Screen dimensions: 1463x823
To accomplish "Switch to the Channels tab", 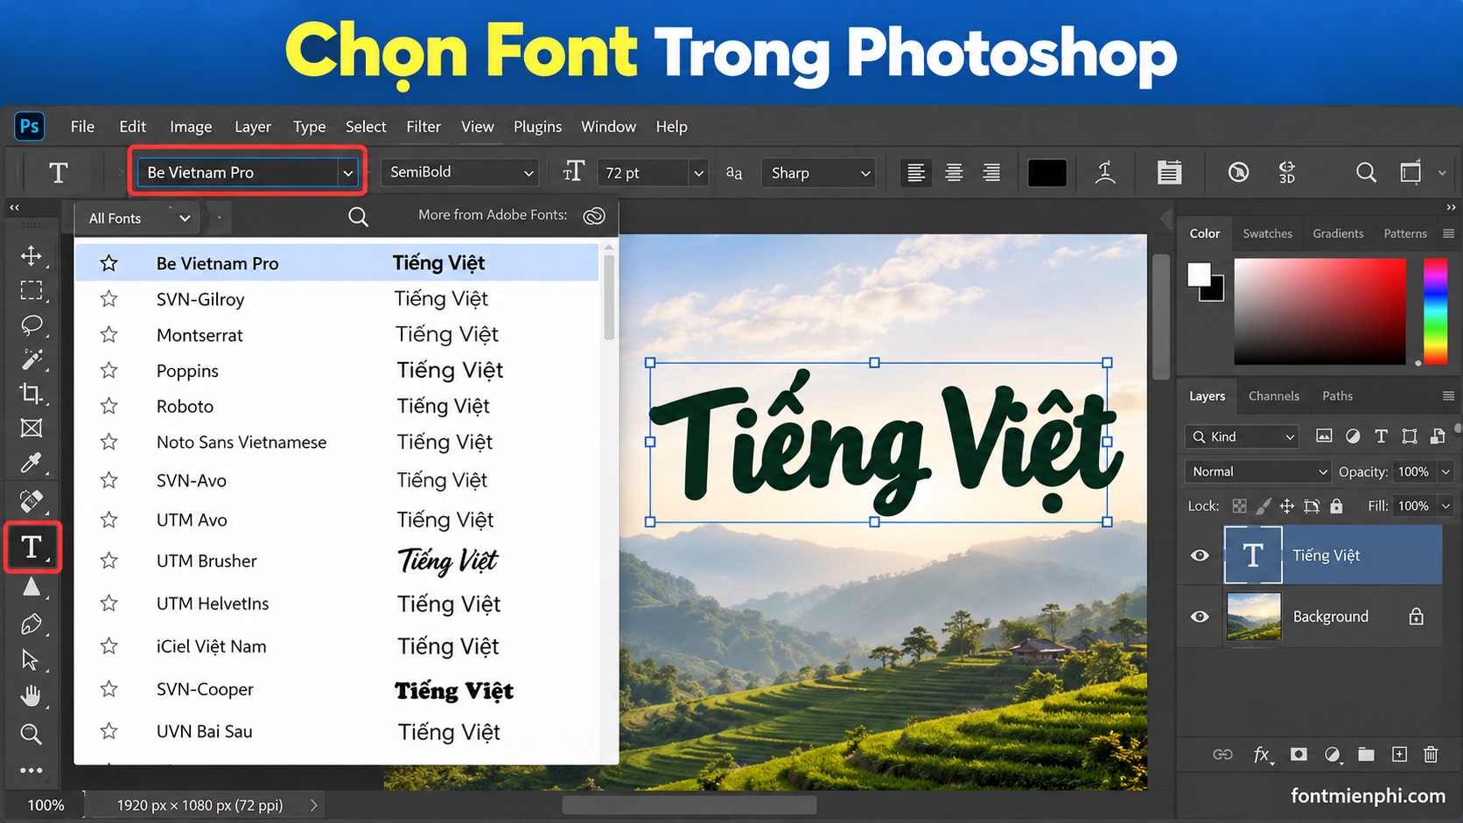I will tap(1273, 396).
